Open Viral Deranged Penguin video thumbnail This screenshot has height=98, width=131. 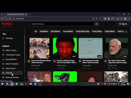[91, 48]
